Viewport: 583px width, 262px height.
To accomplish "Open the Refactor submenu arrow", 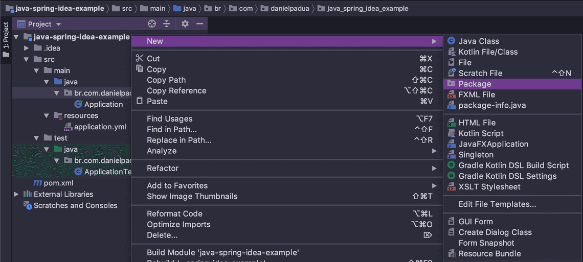I will pyautogui.click(x=434, y=169).
